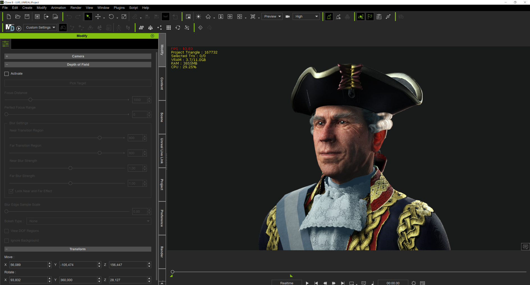Change render quality using the High dropdown
The image size is (530, 285).
[x=306, y=16]
